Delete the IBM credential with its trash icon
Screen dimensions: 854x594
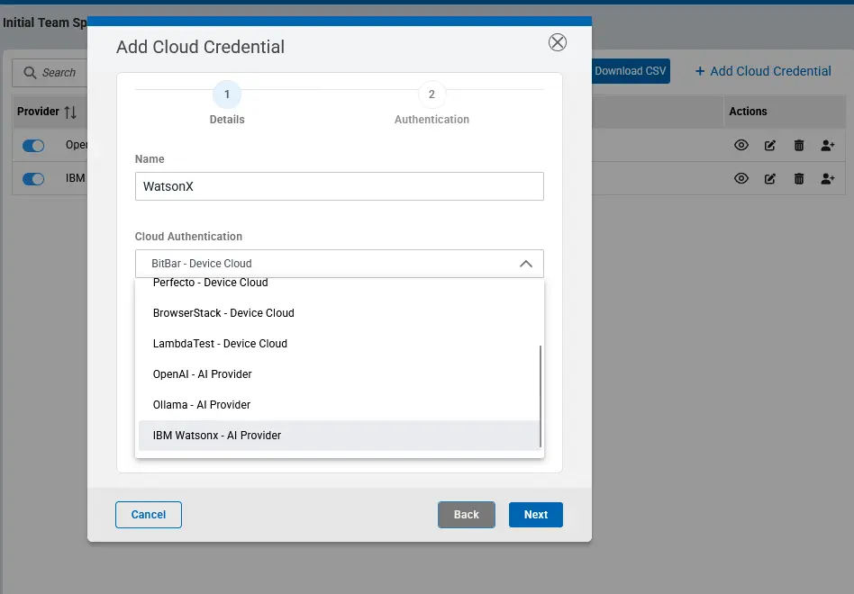coord(798,178)
